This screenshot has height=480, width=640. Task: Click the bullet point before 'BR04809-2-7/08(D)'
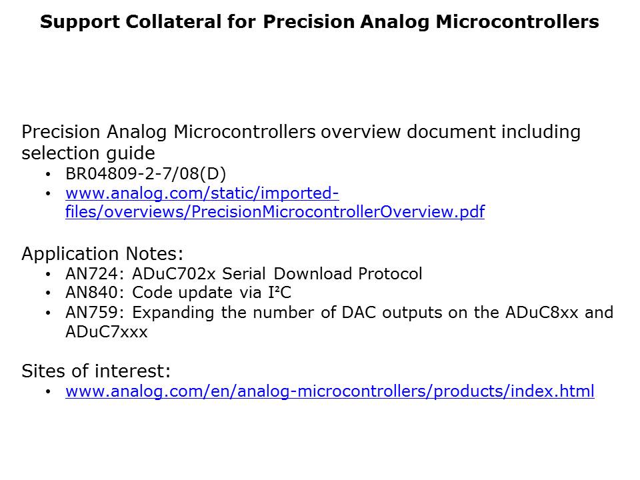47,175
